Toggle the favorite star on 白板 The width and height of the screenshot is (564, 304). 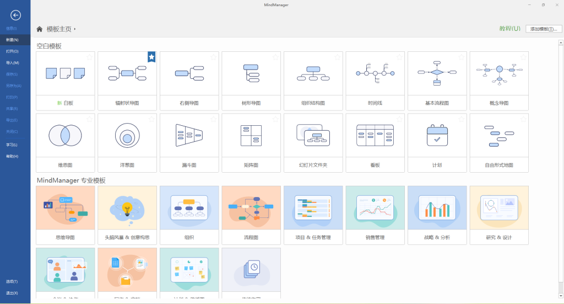coord(89,56)
